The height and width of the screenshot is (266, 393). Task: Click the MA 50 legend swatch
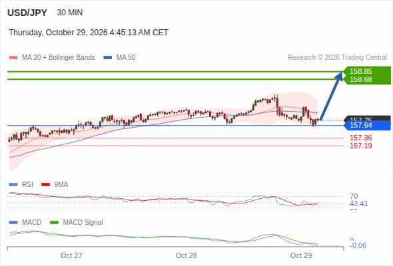pyautogui.click(x=108, y=58)
